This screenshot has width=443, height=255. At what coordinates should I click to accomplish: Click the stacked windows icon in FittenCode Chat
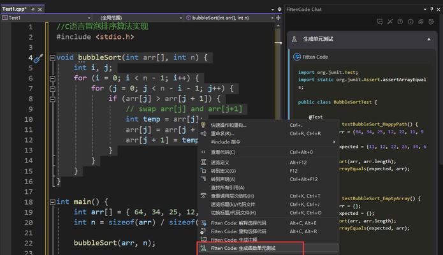pyautogui.click(x=421, y=22)
